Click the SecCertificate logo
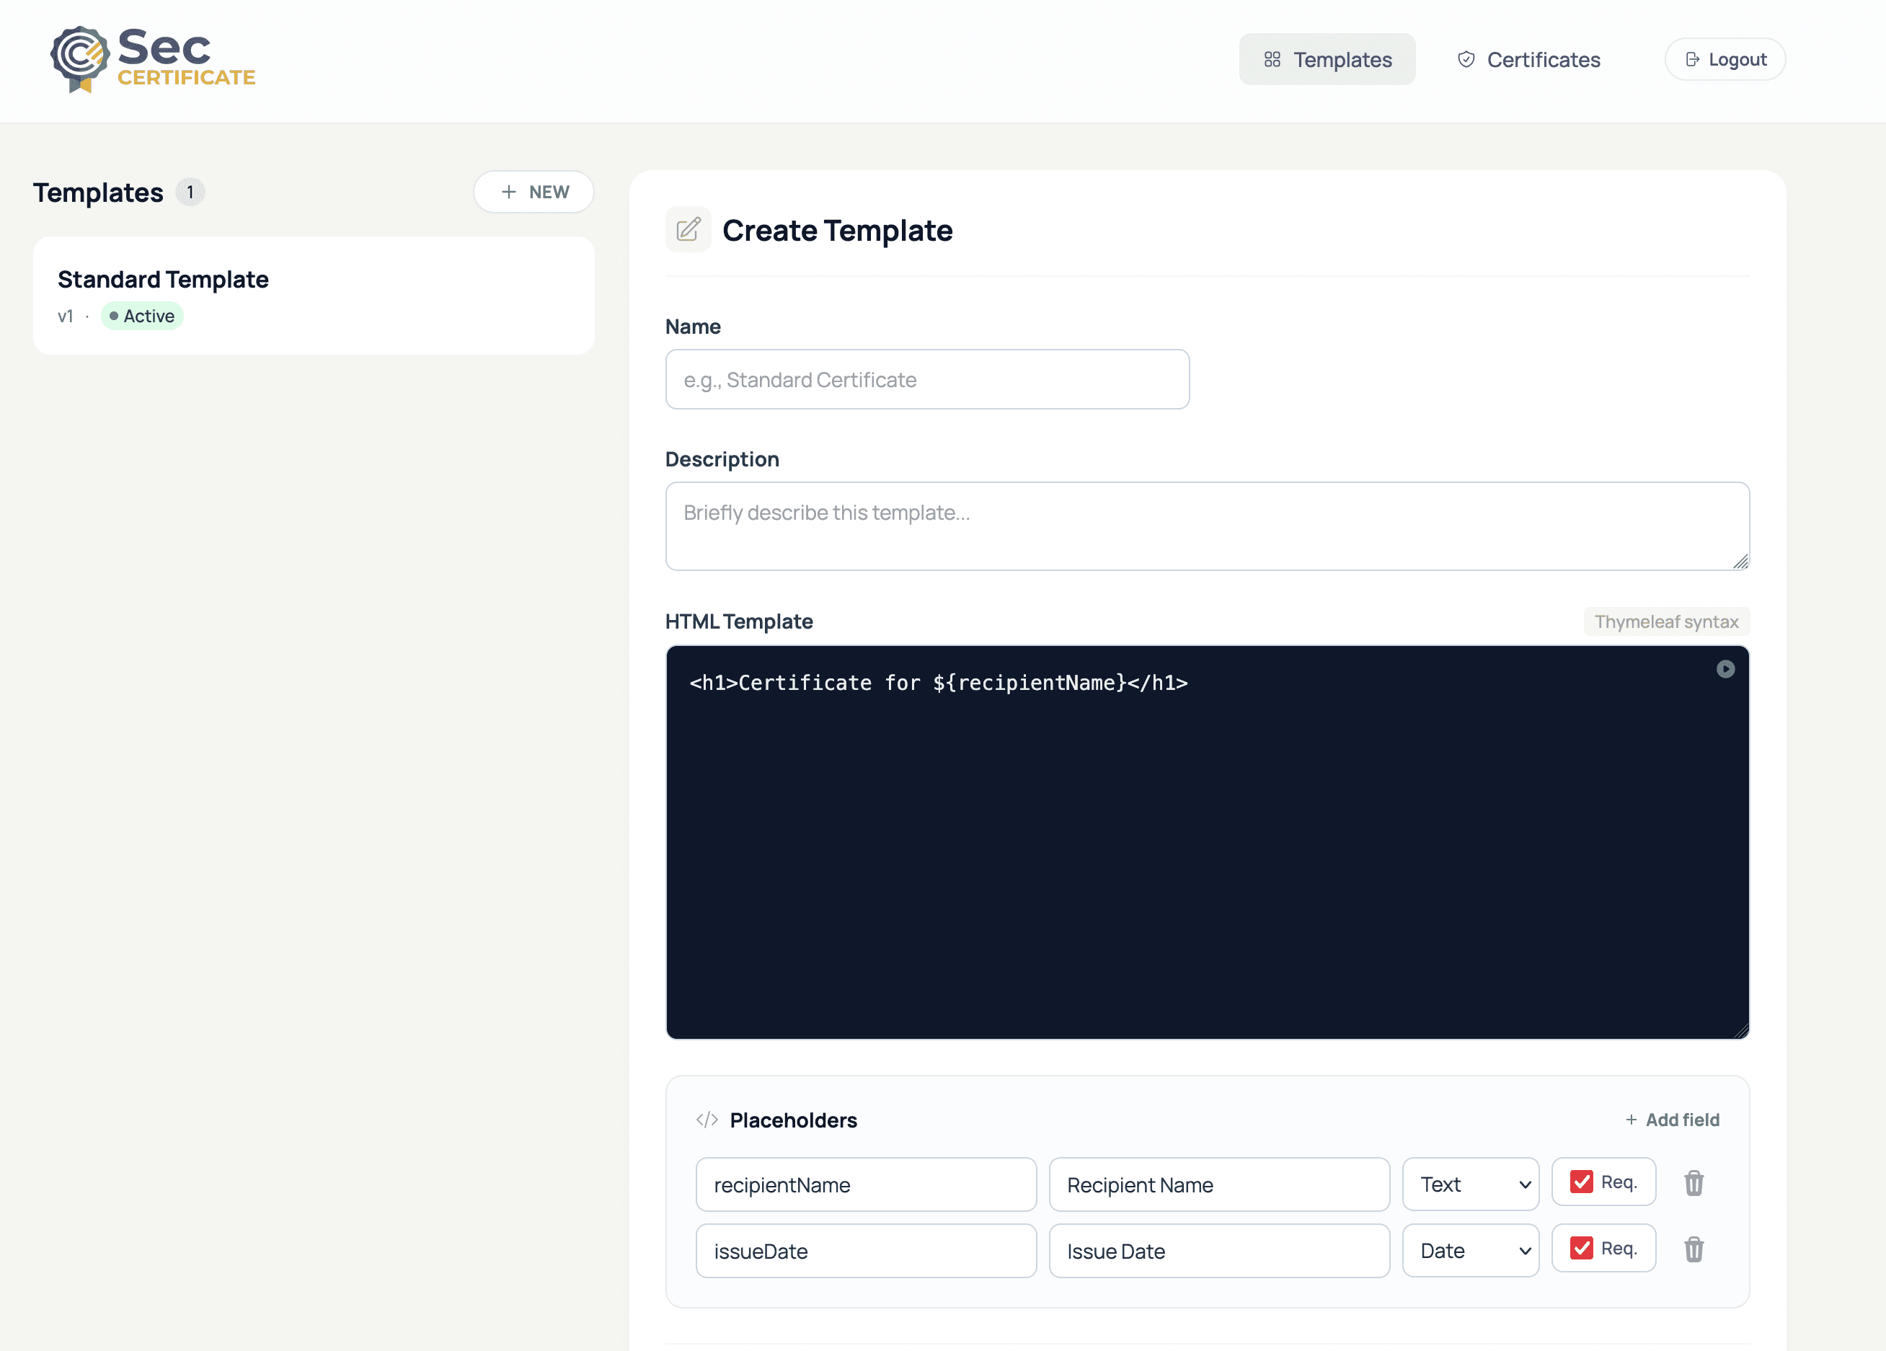1886x1351 pixels. [152, 59]
